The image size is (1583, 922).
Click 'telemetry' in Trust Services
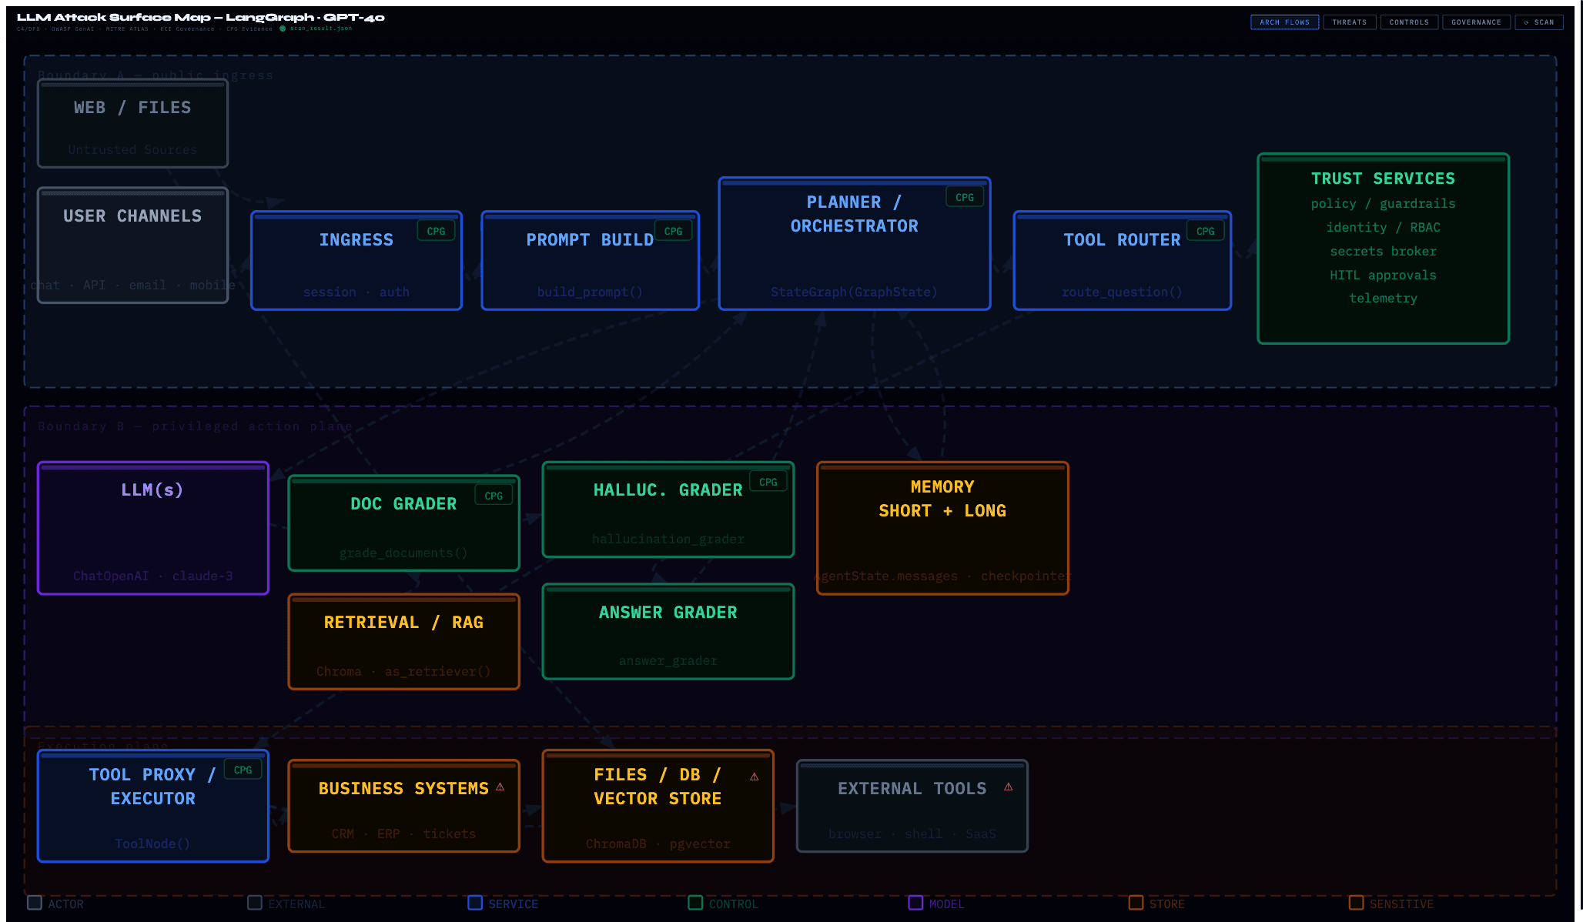click(1383, 299)
